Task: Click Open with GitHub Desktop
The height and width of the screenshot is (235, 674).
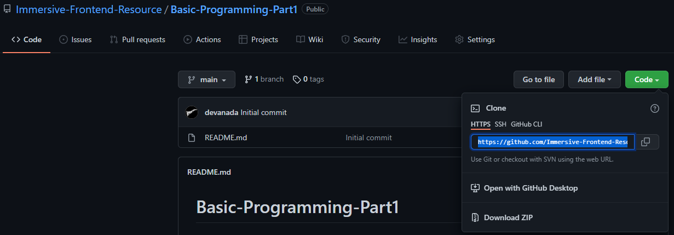Action: tap(531, 188)
